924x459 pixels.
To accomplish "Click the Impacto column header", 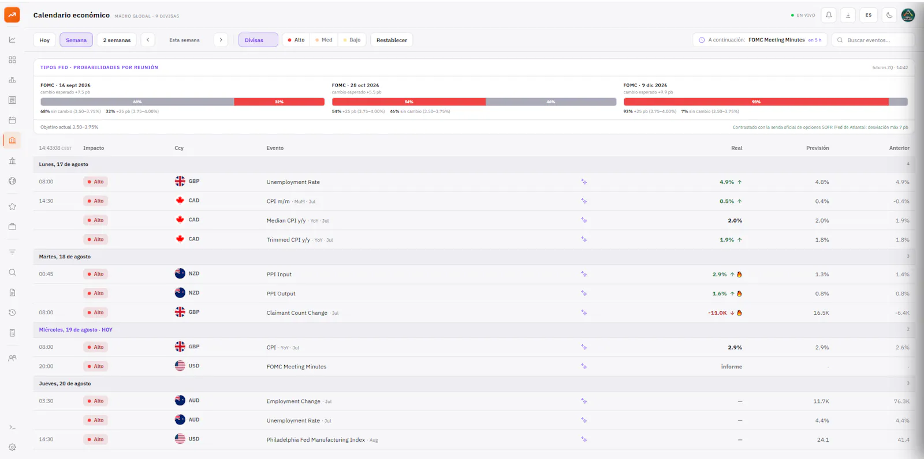I will (94, 148).
